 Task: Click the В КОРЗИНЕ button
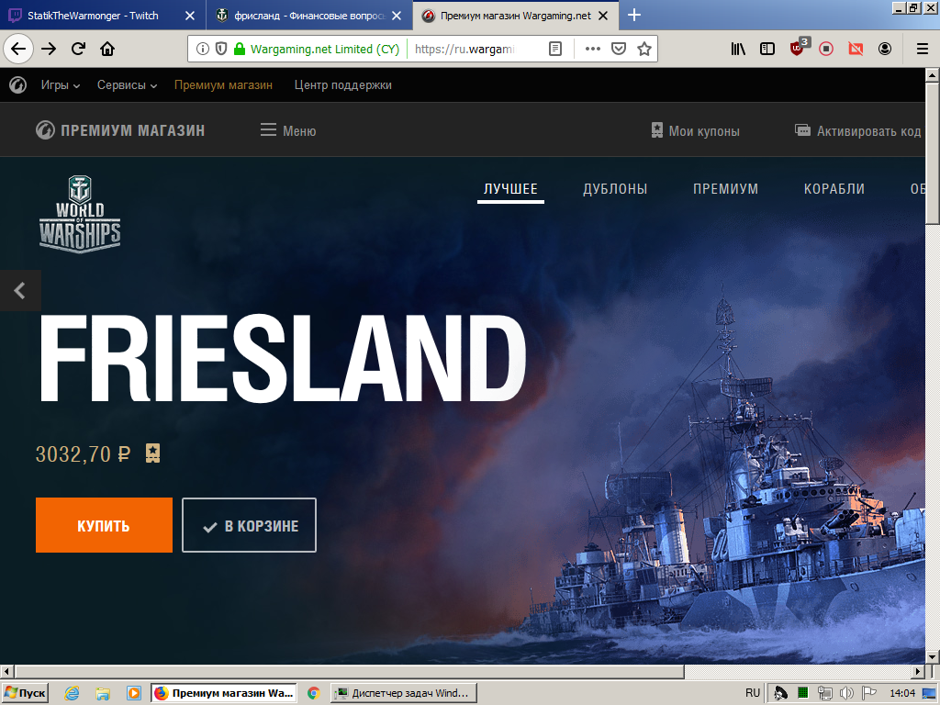(x=249, y=525)
